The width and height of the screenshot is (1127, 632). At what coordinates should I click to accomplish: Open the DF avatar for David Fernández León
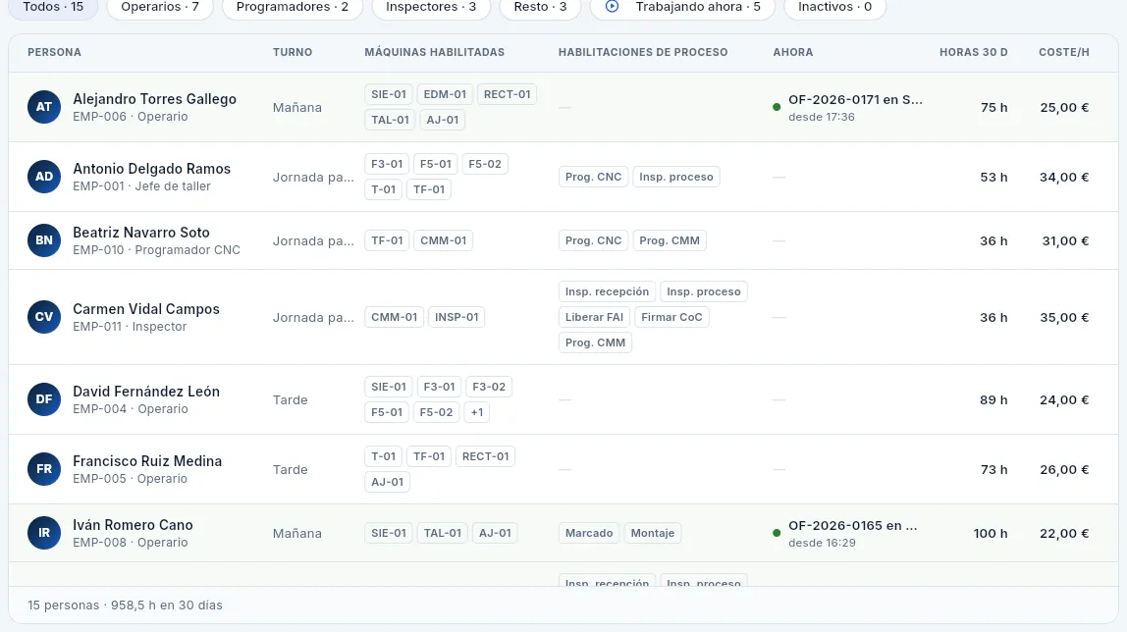pyautogui.click(x=44, y=399)
